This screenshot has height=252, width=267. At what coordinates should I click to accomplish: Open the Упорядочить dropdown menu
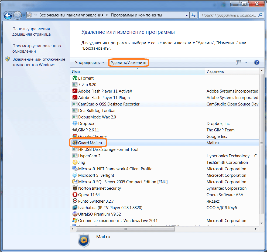(89, 63)
